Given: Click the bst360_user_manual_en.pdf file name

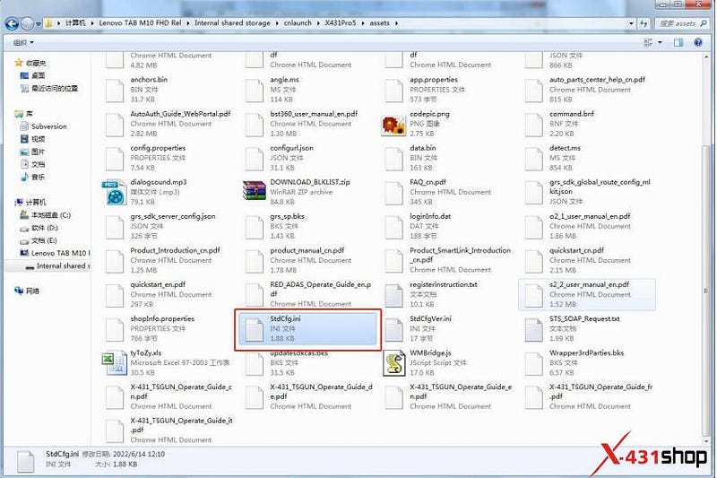Looking at the screenshot, I should pos(313,114).
